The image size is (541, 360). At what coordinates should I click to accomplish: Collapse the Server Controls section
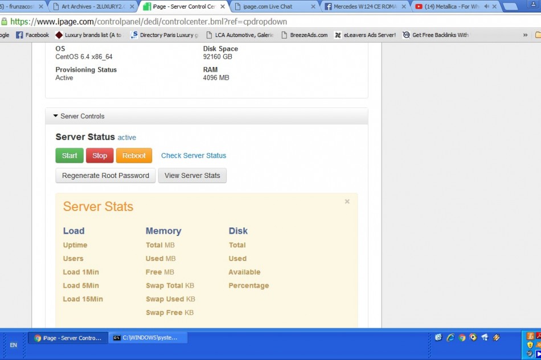[x=79, y=116]
